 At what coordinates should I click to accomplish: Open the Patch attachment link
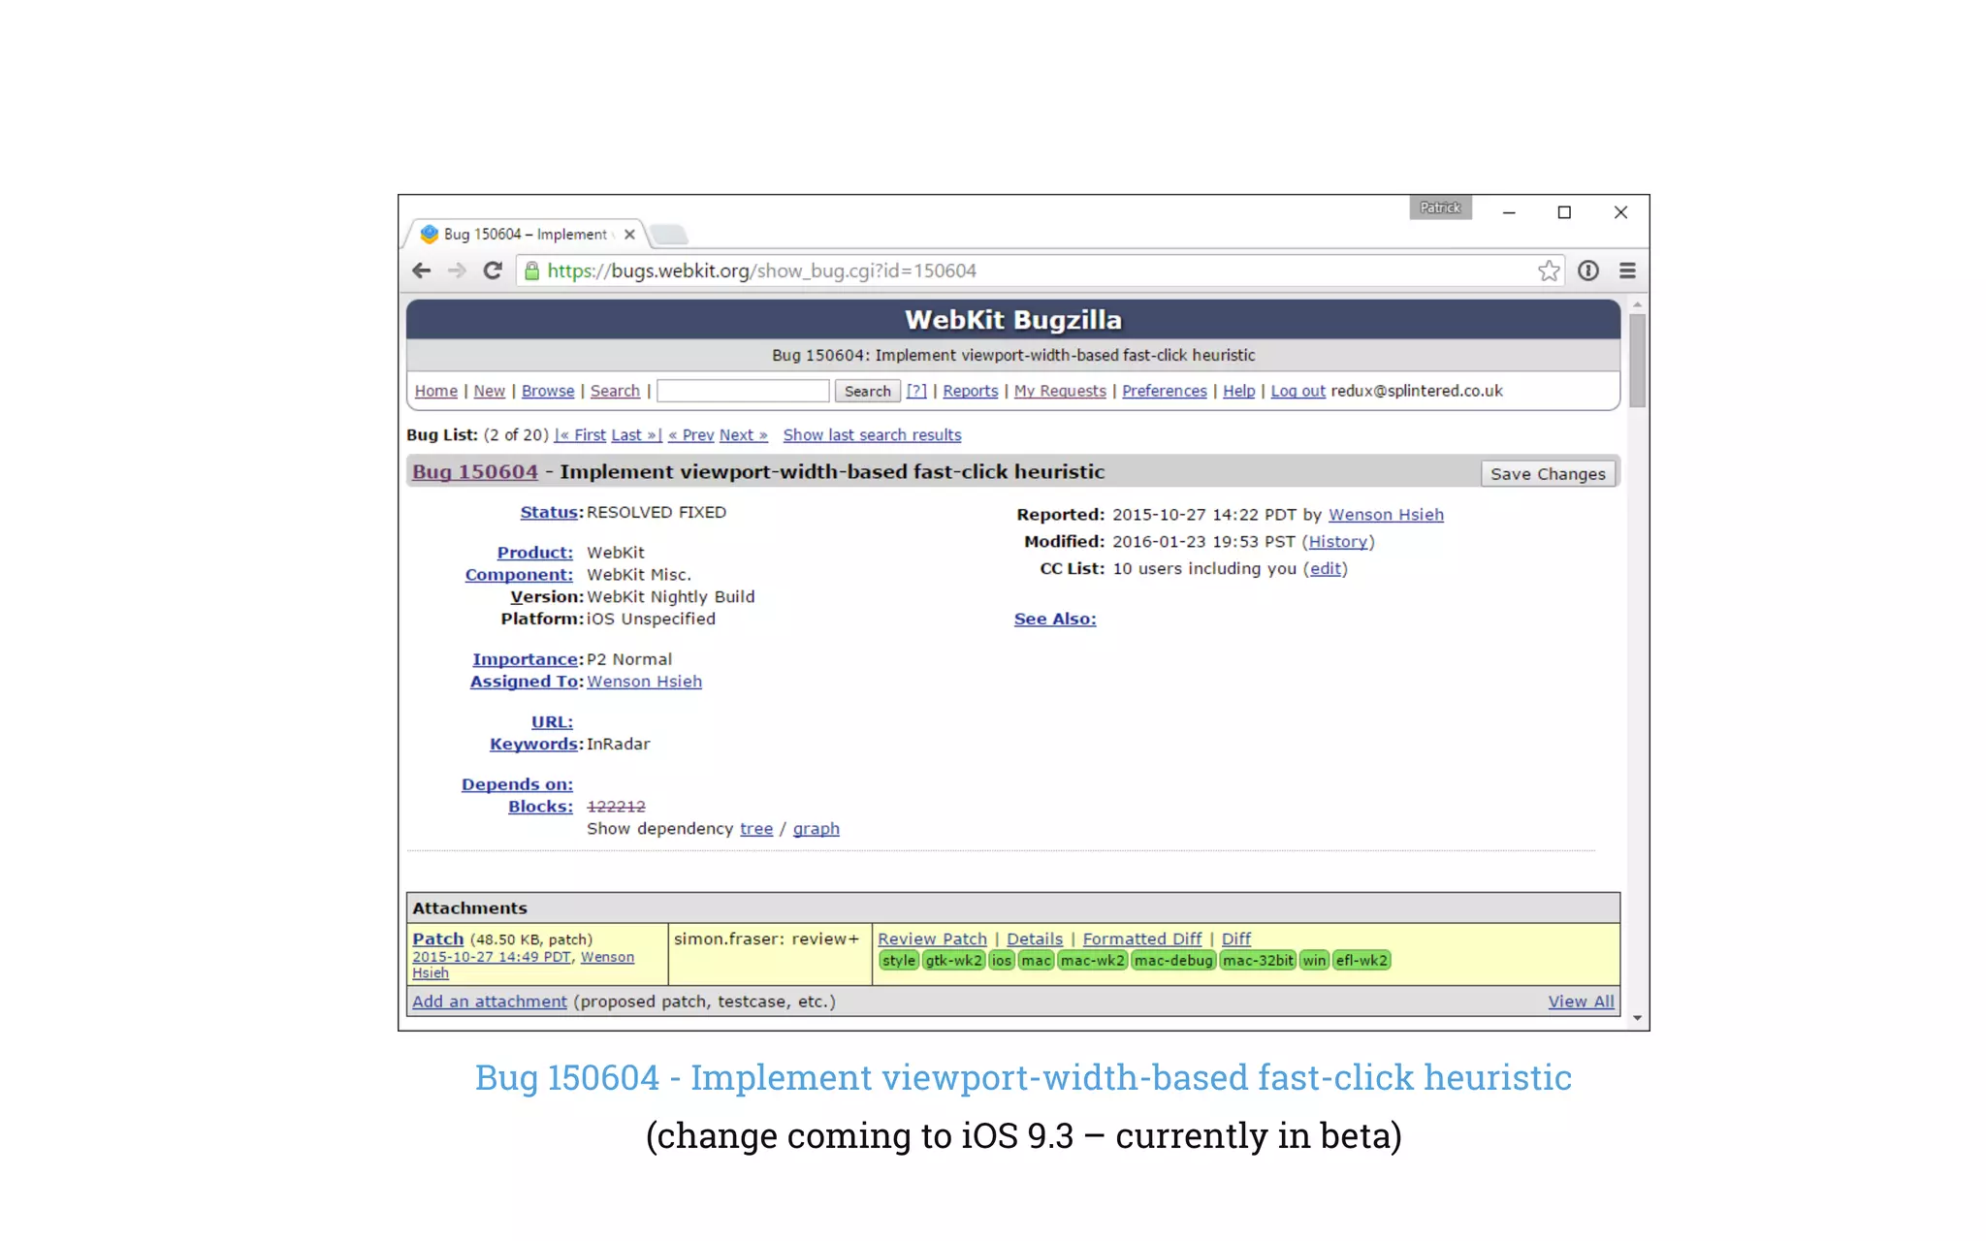pos(438,939)
